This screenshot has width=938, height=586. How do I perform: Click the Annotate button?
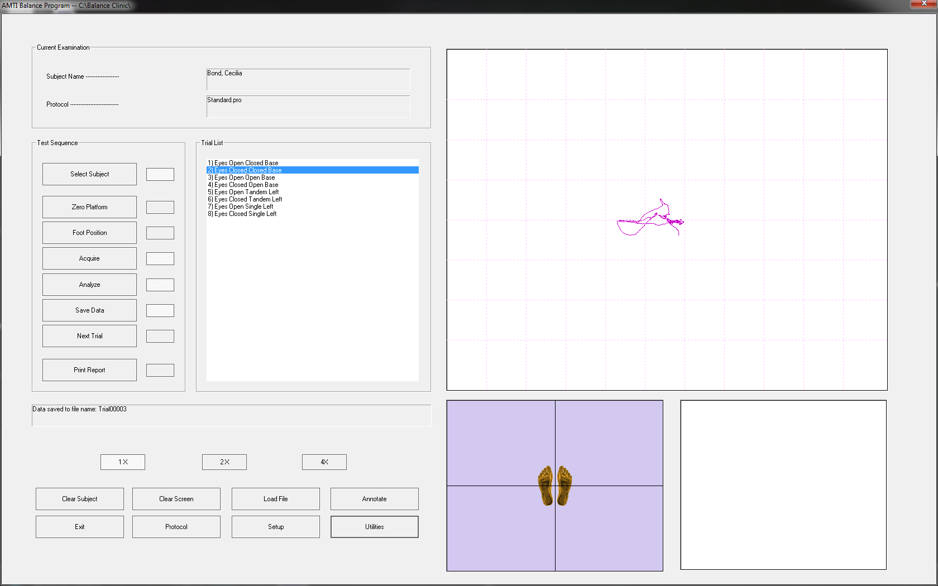(375, 499)
